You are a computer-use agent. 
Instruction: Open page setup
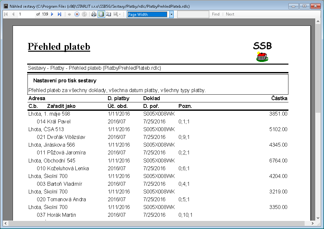coord(109,14)
